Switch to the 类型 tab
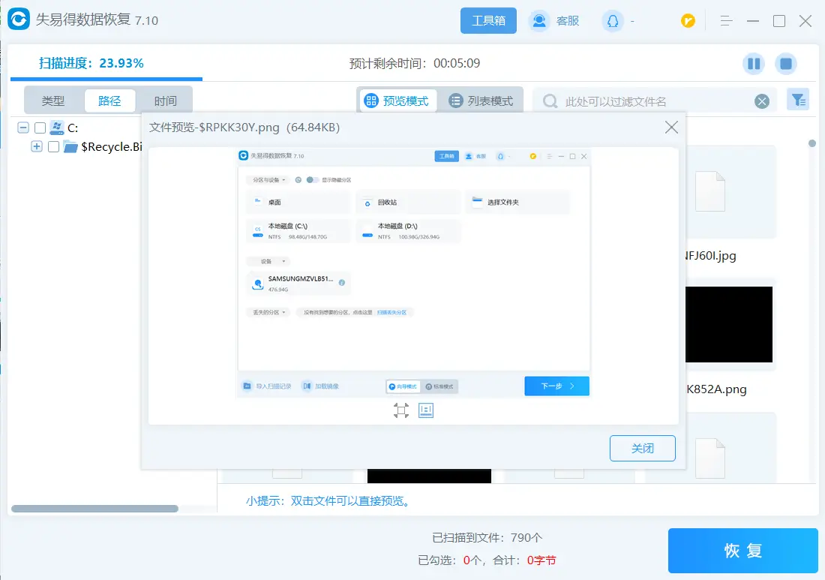Image resolution: width=825 pixels, height=580 pixels. click(53, 101)
